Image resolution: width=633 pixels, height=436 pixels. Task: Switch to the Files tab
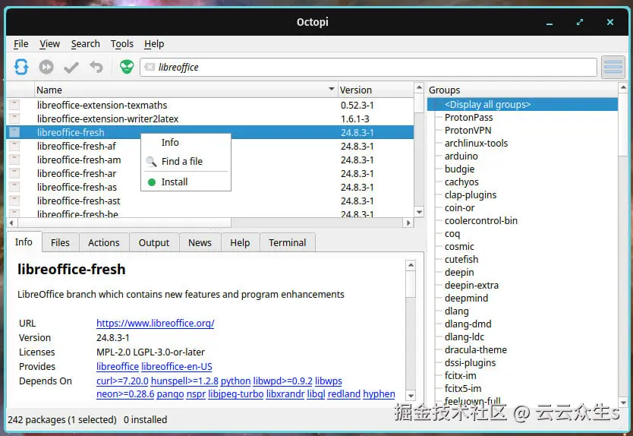click(x=60, y=242)
